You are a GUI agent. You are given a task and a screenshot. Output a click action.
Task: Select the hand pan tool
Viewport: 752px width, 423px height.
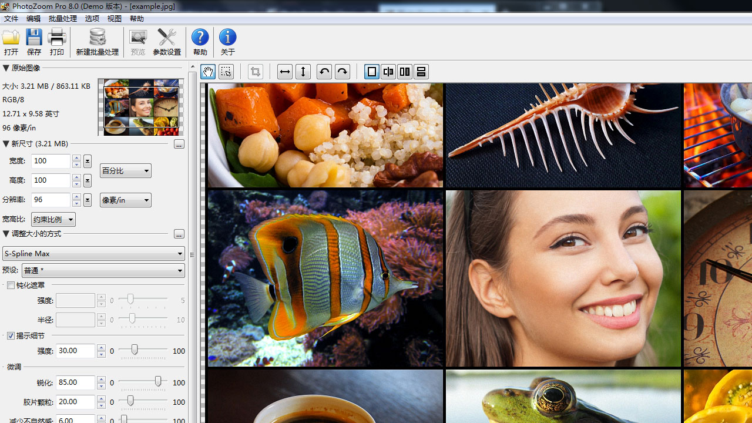point(207,71)
